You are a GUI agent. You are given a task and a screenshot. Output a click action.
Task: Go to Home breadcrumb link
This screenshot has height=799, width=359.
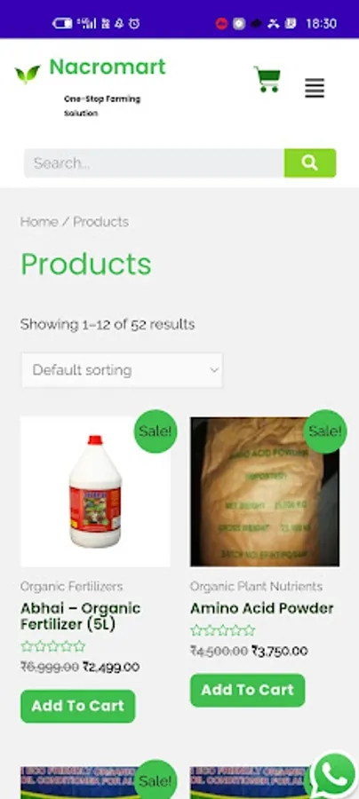coord(39,222)
